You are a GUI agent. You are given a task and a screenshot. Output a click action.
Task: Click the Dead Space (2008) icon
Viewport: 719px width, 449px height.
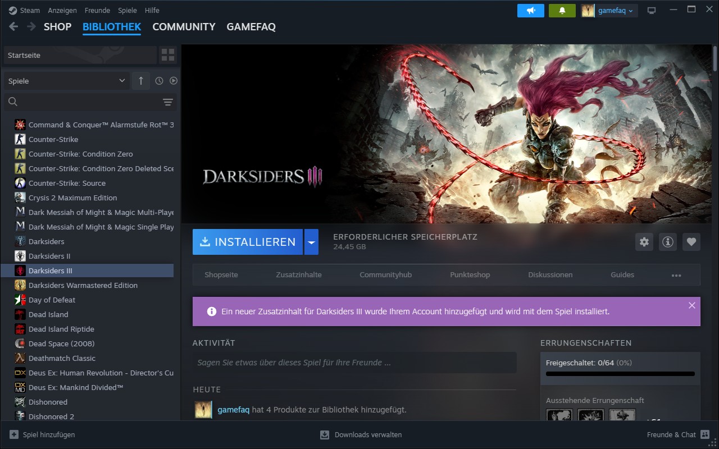20,343
